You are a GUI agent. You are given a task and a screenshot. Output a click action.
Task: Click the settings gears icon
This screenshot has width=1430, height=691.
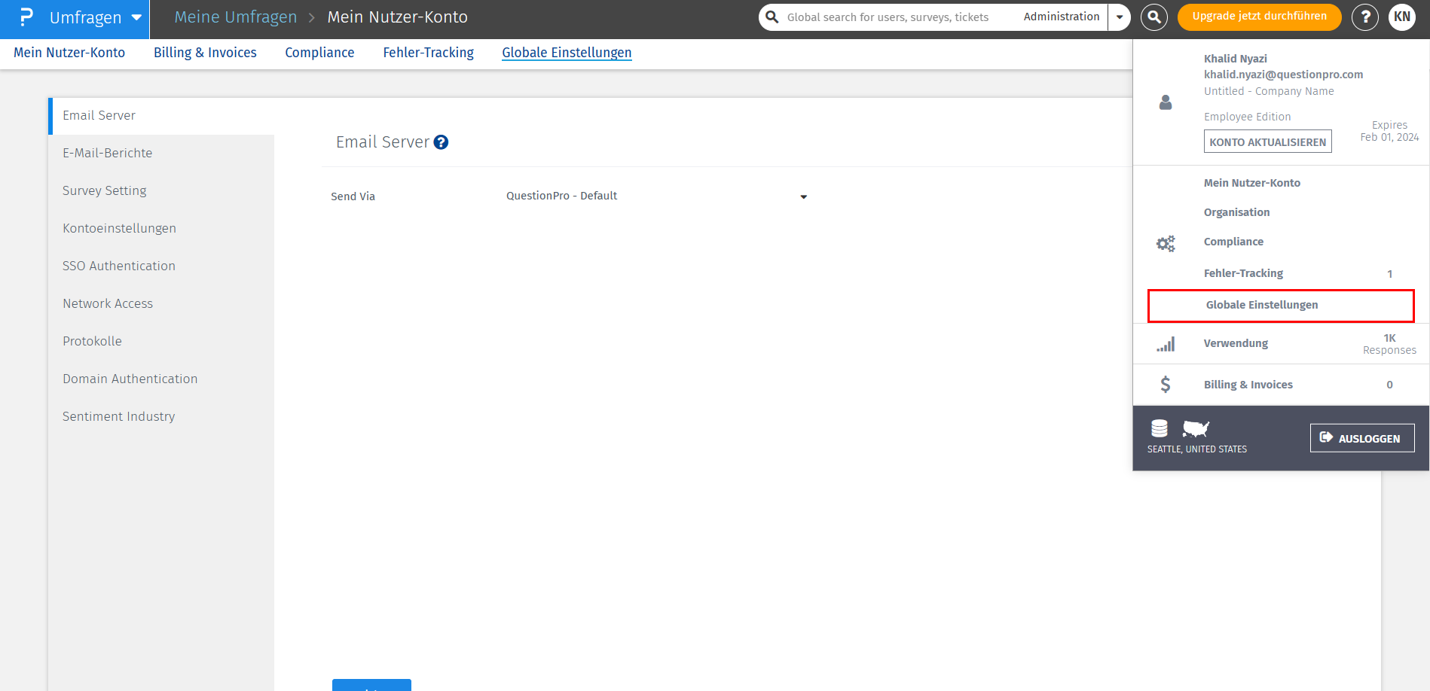click(1166, 243)
